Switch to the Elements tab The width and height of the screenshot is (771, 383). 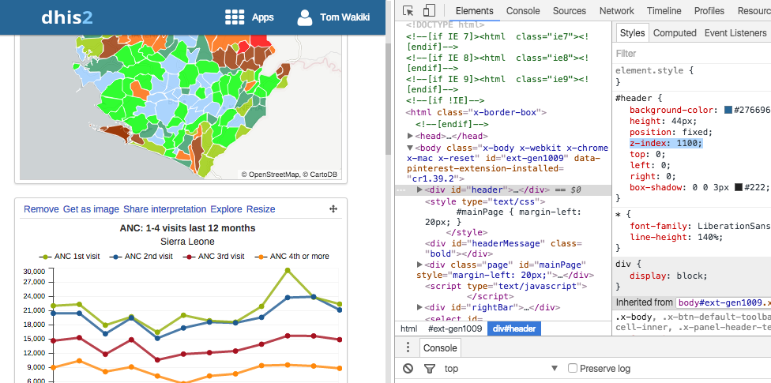coord(474,11)
